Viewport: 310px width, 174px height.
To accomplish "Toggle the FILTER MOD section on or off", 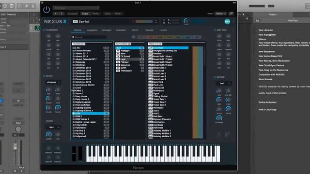I will 44,30.
